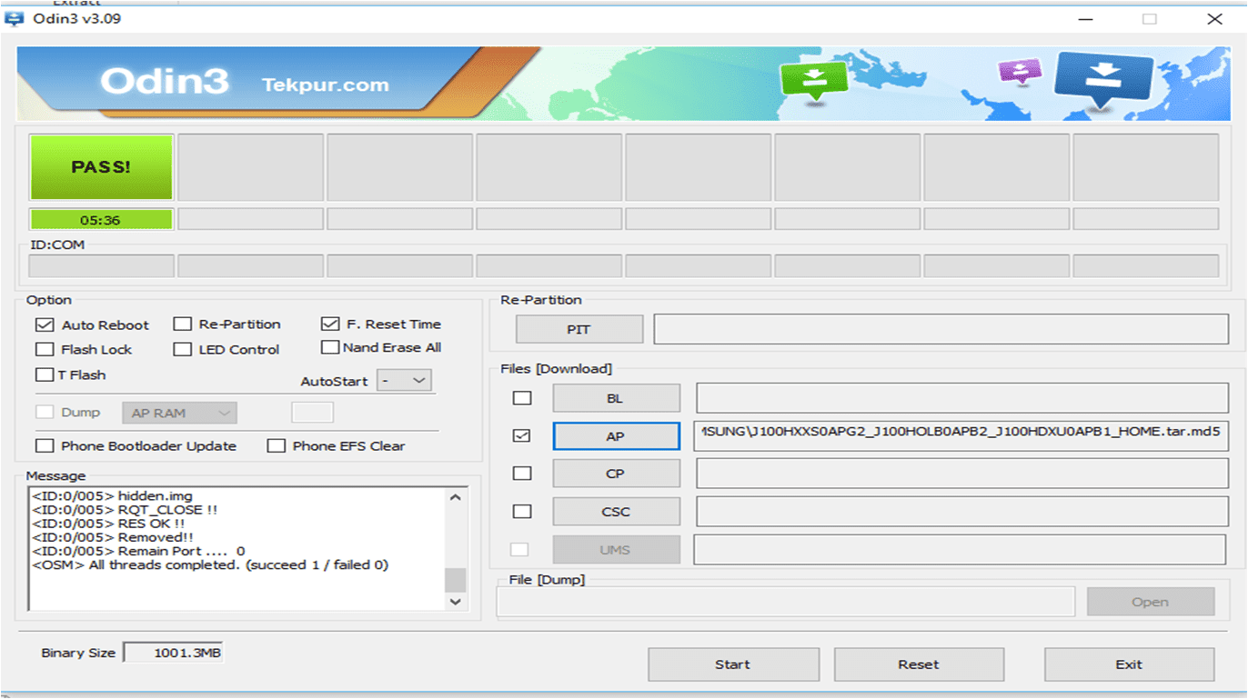This screenshot has width=1248, height=699.
Task: Click the "Removed!!" log line
Action: point(112,537)
